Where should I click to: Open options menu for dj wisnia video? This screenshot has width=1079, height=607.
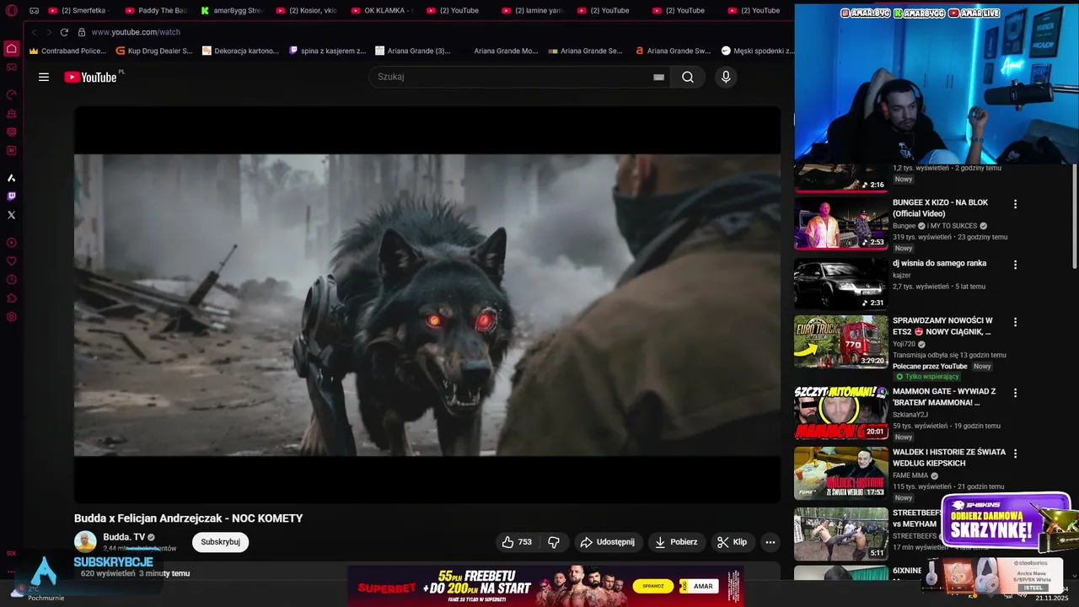(x=1015, y=265)
